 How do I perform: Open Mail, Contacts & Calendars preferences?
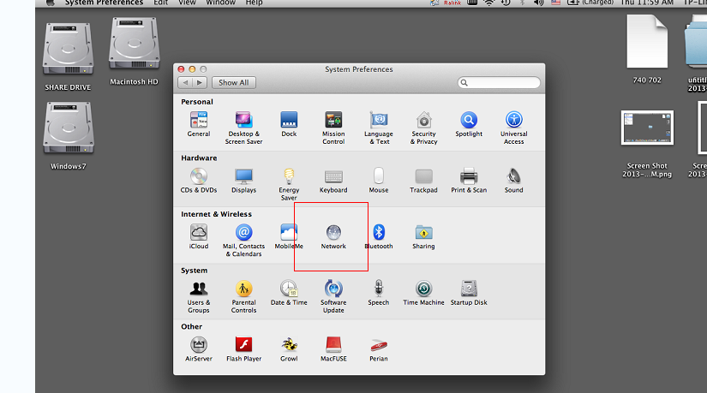(x=243, y=241)
